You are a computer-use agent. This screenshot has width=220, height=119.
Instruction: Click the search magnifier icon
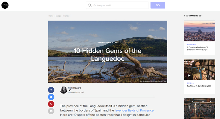pyautogui.click(x=89, y=5)
